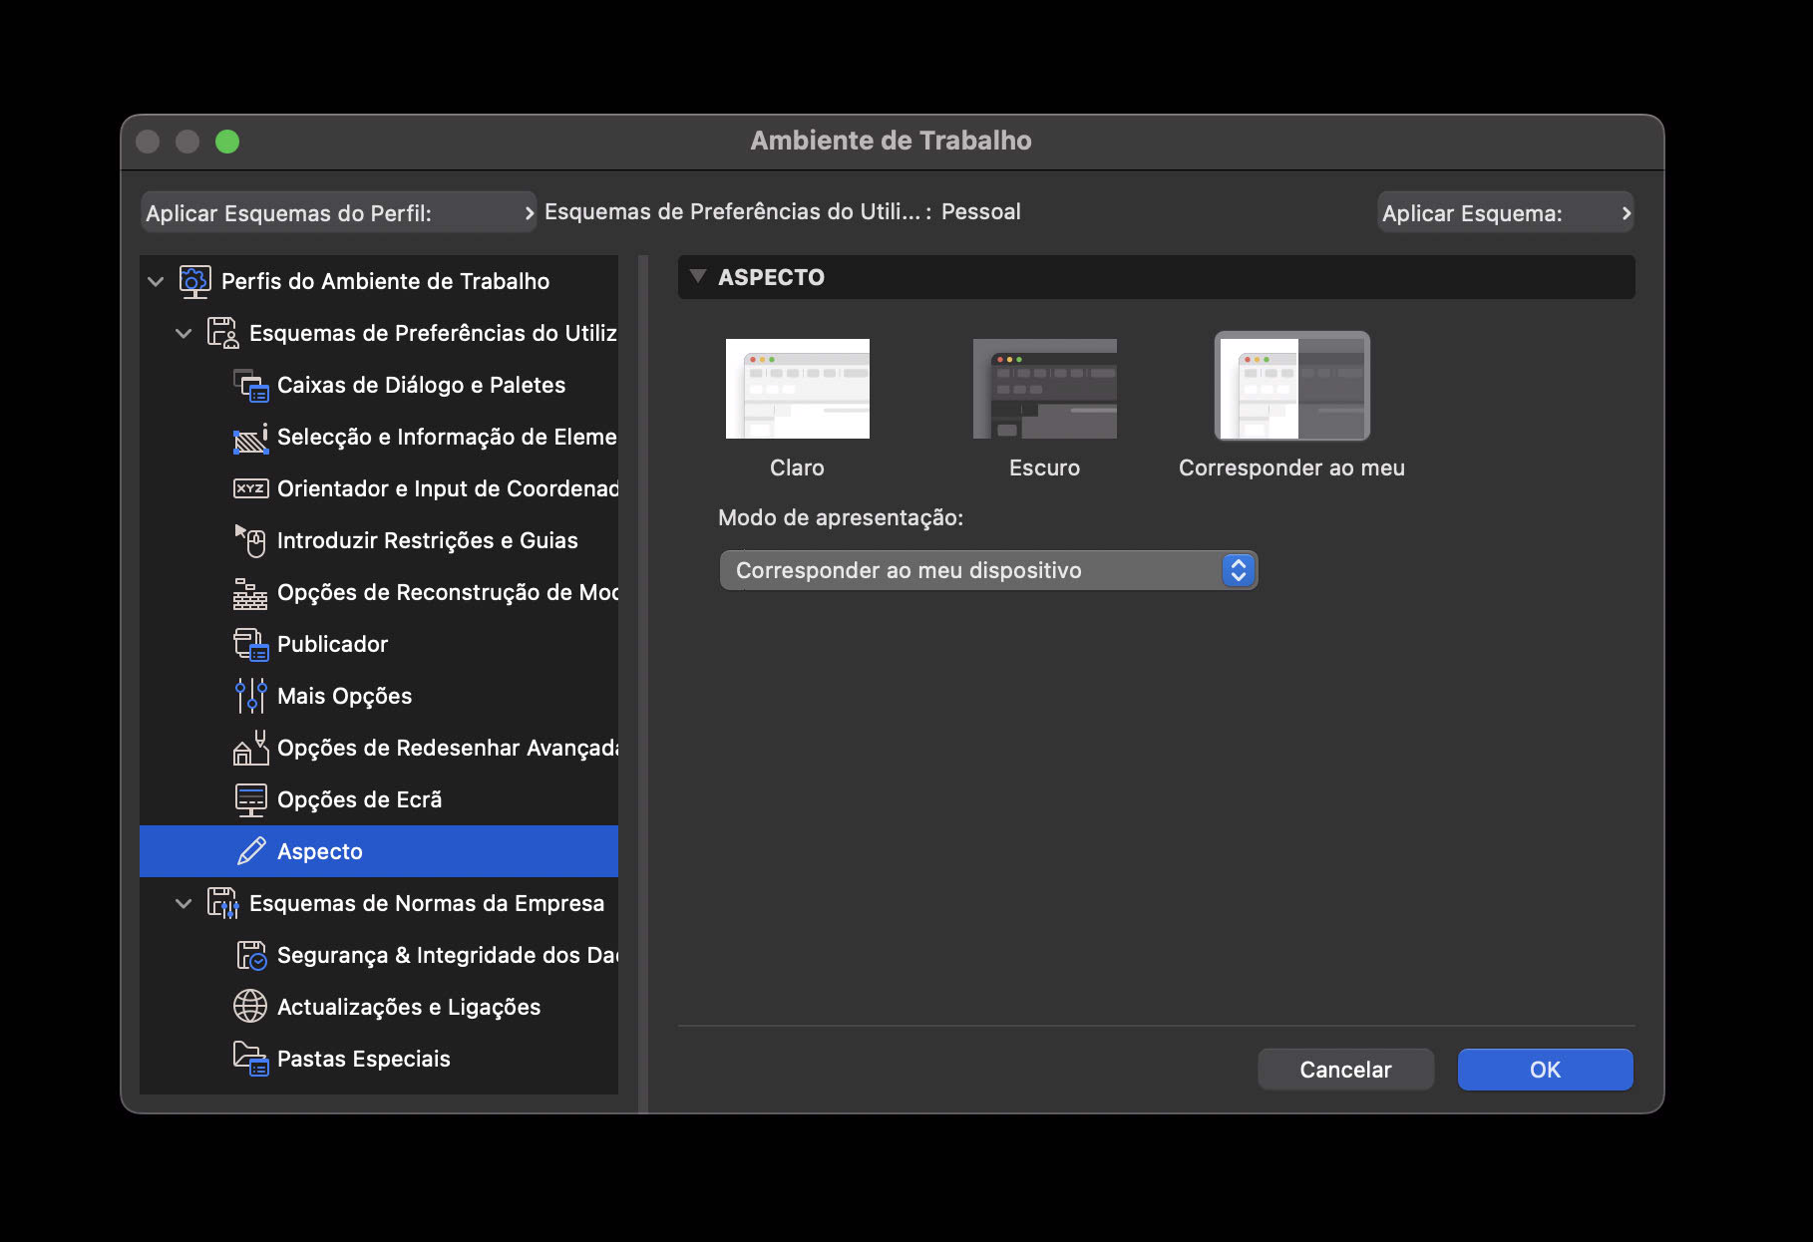Click the Introduzir Restrições e Guias icon
The image size is (1813, 1242).
[x=250, y=540]
